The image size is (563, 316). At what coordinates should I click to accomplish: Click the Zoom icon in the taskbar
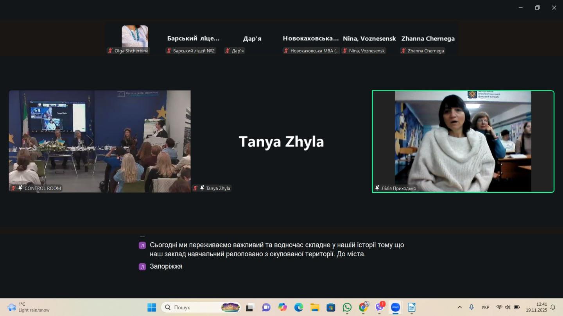tap(395, 307)
